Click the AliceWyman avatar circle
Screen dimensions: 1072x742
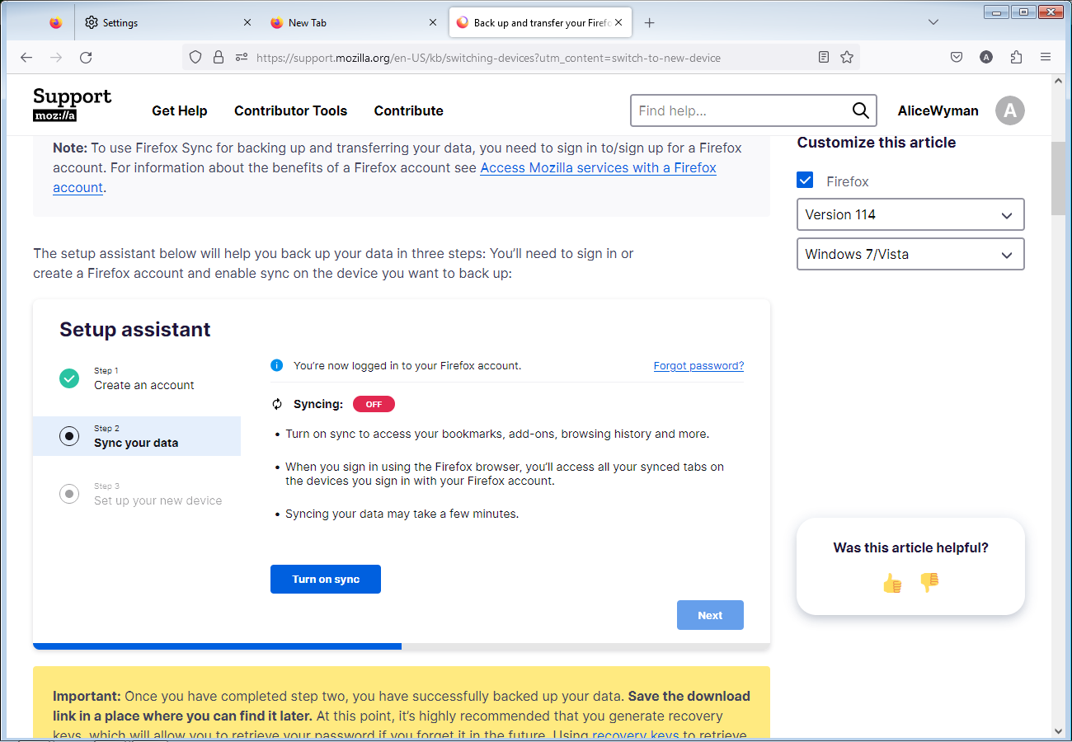1010,110
